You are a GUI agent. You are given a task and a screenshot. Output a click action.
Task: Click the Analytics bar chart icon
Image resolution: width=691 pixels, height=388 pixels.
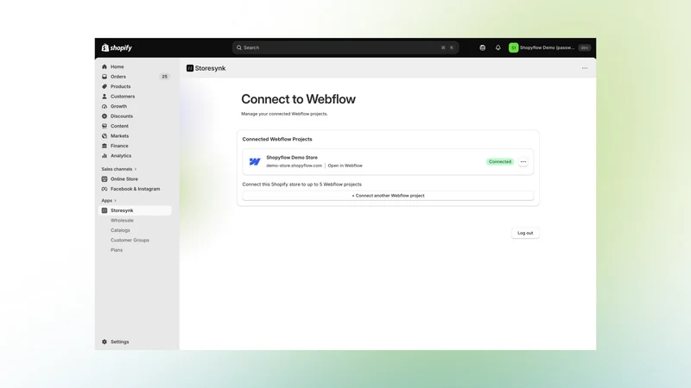point(105,156)
